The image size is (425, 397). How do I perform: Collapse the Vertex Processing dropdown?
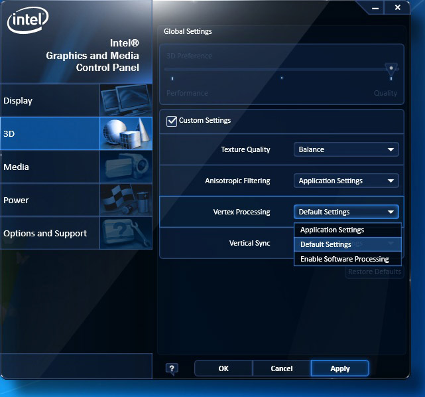[x=346, y=212]
